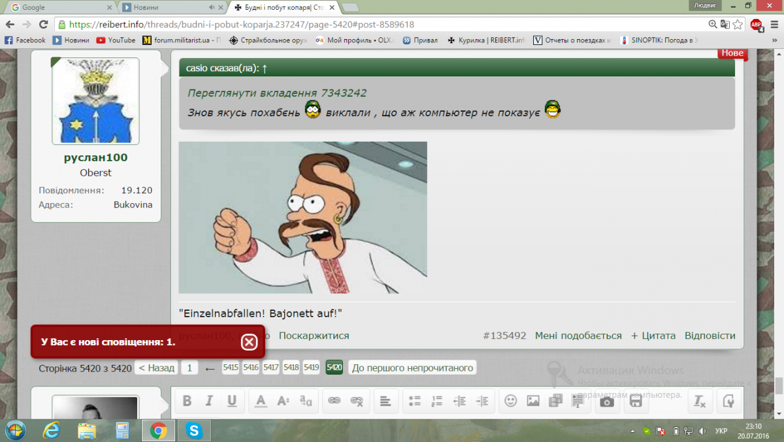Click the cartoon image in the post

pos(302,217)
